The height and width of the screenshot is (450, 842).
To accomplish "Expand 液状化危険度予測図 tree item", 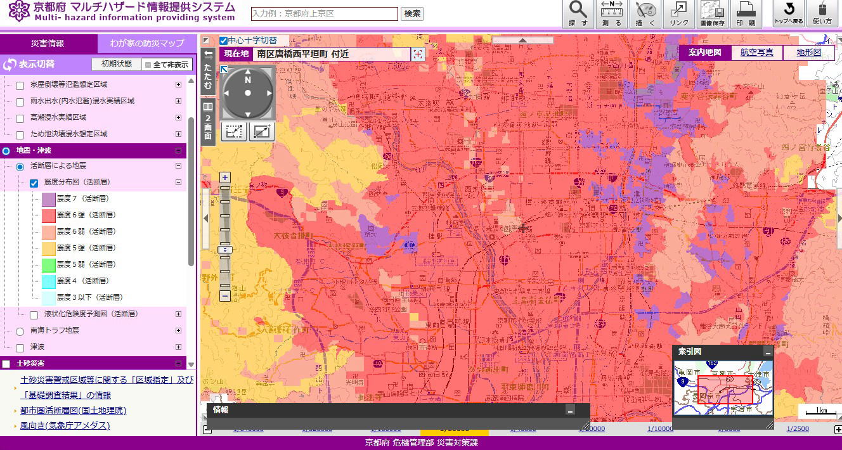I will click(178, 314).
